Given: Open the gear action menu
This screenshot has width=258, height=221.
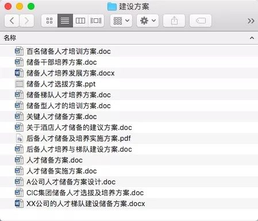Looking at the screenshot, I should (x=148, y=21).
